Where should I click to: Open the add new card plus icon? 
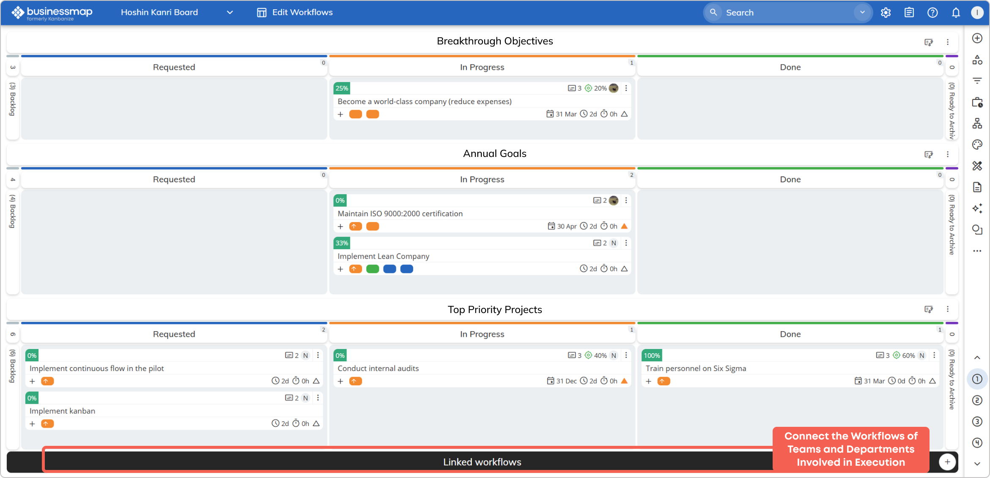(977, 38)
